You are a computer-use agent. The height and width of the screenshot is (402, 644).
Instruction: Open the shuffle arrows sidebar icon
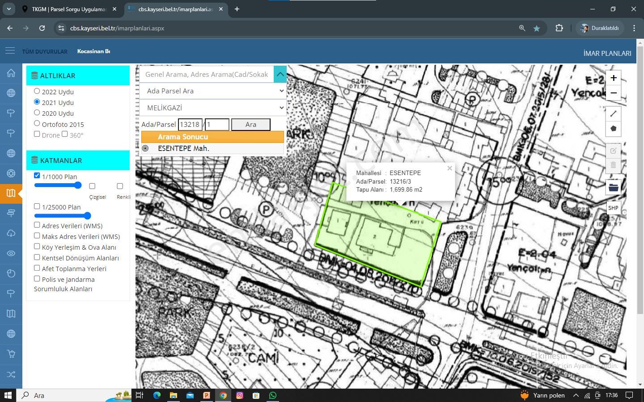pos(11,374)
